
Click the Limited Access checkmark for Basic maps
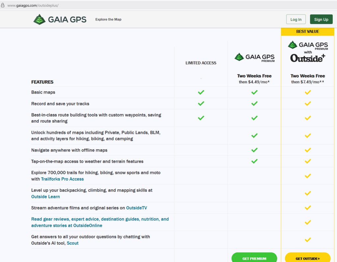[x=201, y=92]
